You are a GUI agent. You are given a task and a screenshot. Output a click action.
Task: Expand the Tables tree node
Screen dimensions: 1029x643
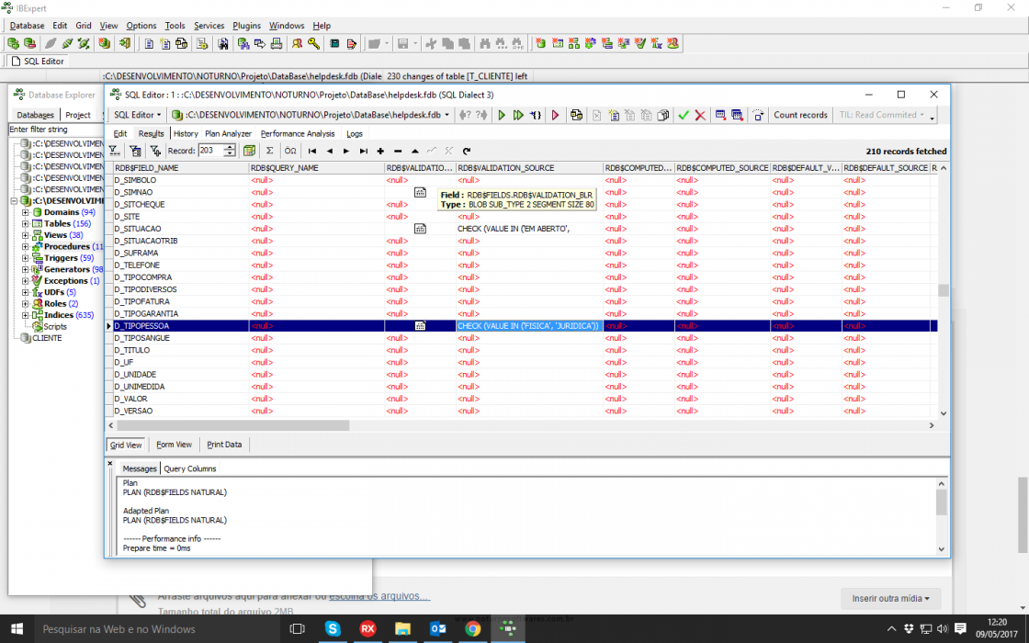point(26,224)
